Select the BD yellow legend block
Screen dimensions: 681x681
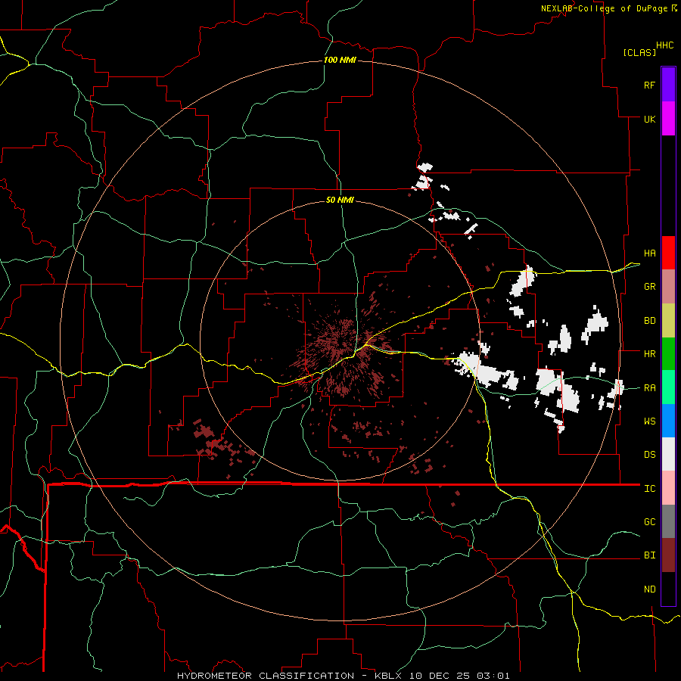[668, 321]
